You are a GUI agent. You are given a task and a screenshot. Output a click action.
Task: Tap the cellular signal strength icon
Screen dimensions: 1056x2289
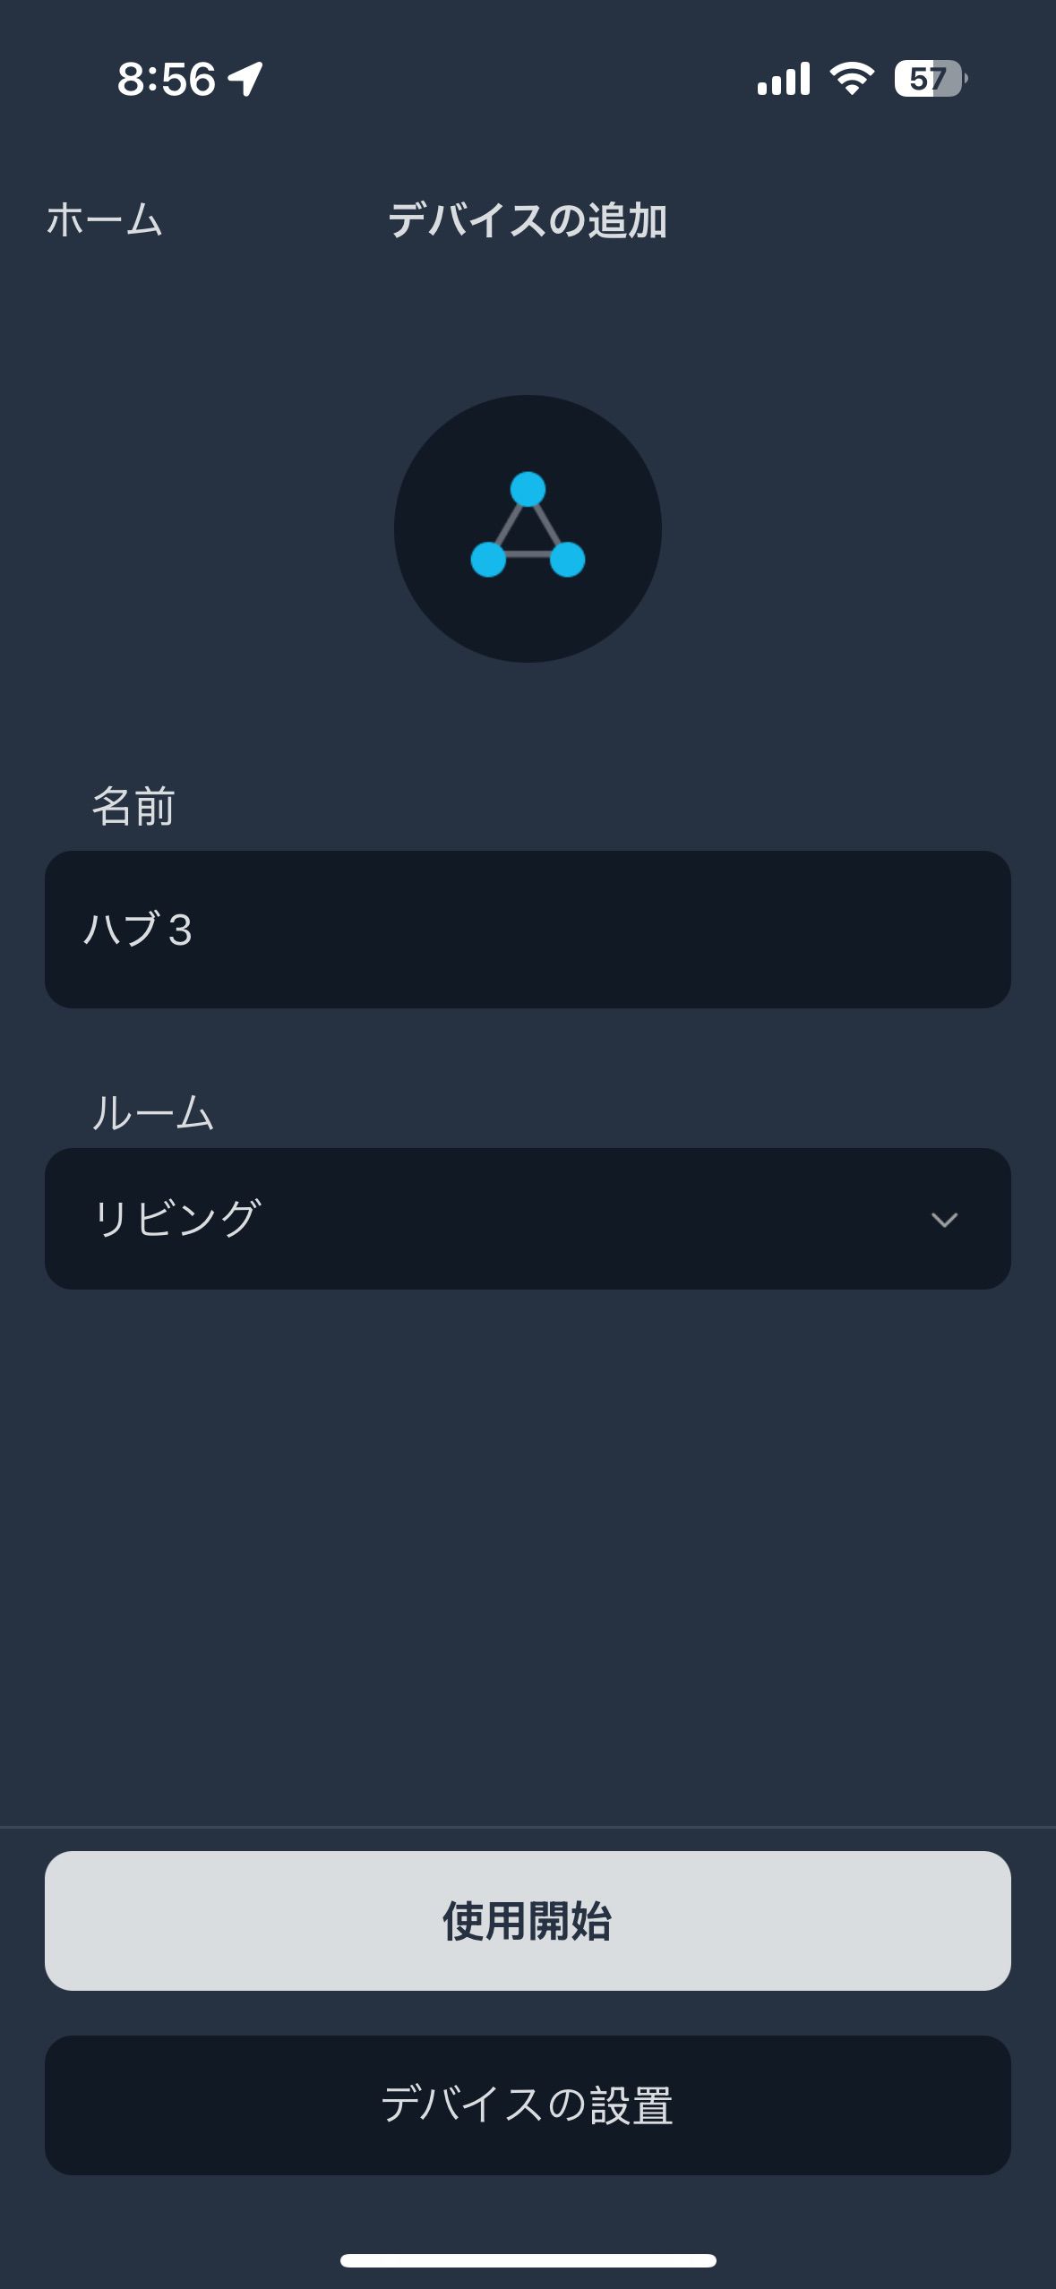coord(783,79)
